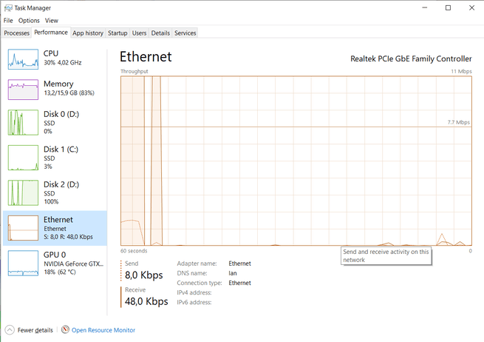Open the Startup tab

[x=117, y=33]
